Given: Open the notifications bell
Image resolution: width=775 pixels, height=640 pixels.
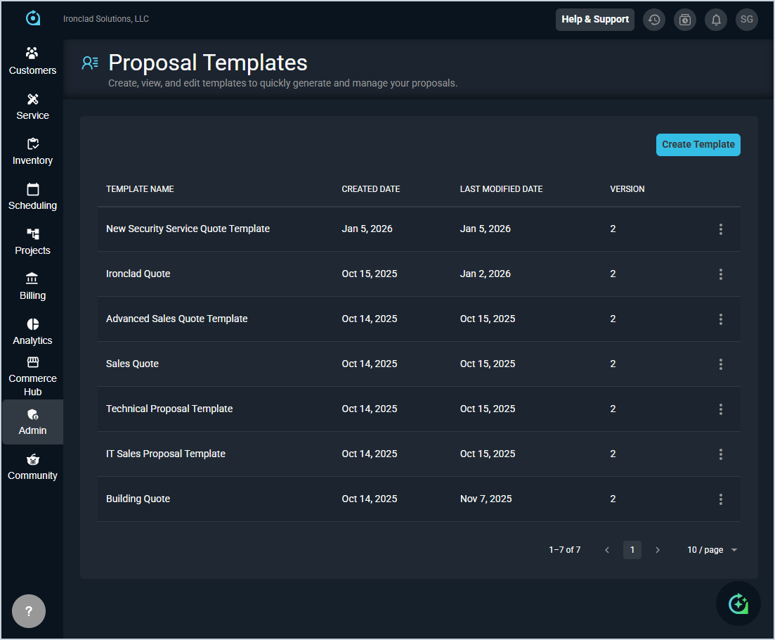Looking at the screenshot, I should 716,20.
